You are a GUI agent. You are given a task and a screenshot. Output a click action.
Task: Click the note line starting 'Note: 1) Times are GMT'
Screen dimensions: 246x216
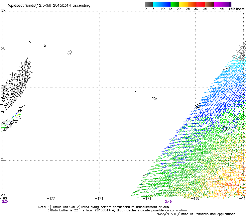click(104, 207)
